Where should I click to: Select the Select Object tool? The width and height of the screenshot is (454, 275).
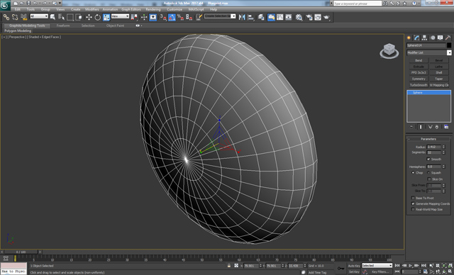(x=52, y=17)
